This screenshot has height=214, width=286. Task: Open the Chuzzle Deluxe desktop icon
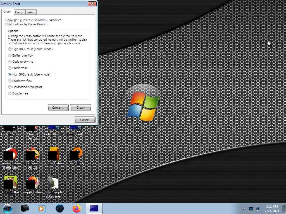point(32,132)
